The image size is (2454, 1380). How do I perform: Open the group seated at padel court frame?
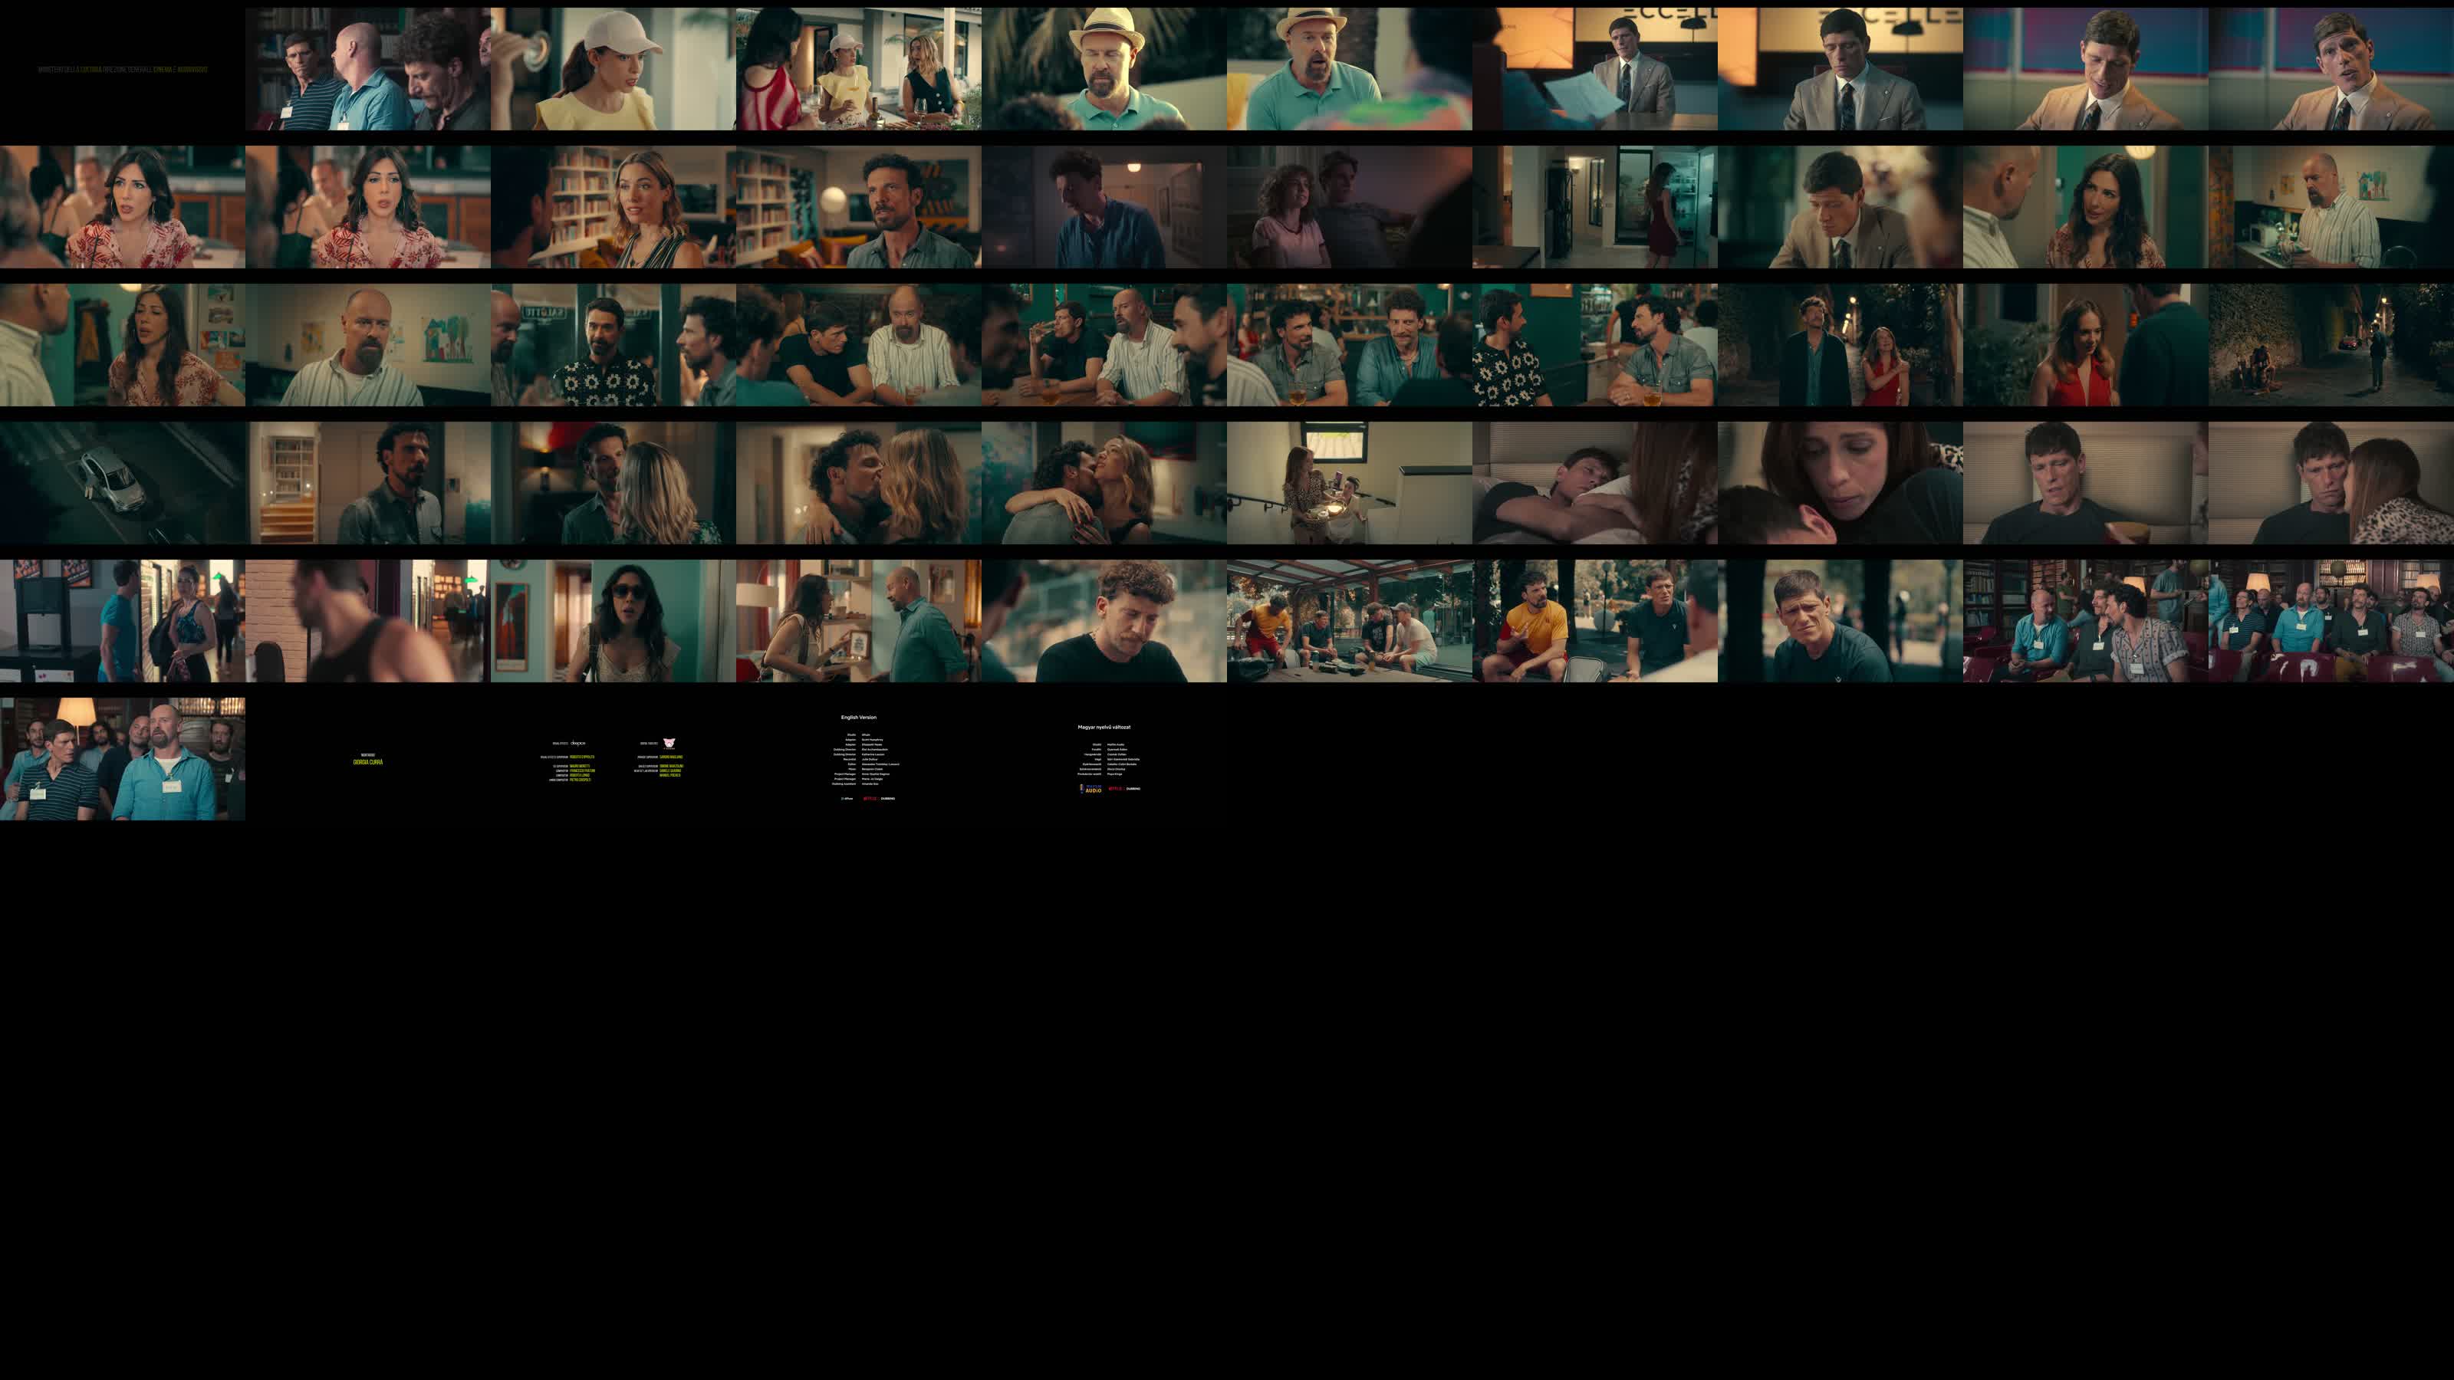[1349, 621]
